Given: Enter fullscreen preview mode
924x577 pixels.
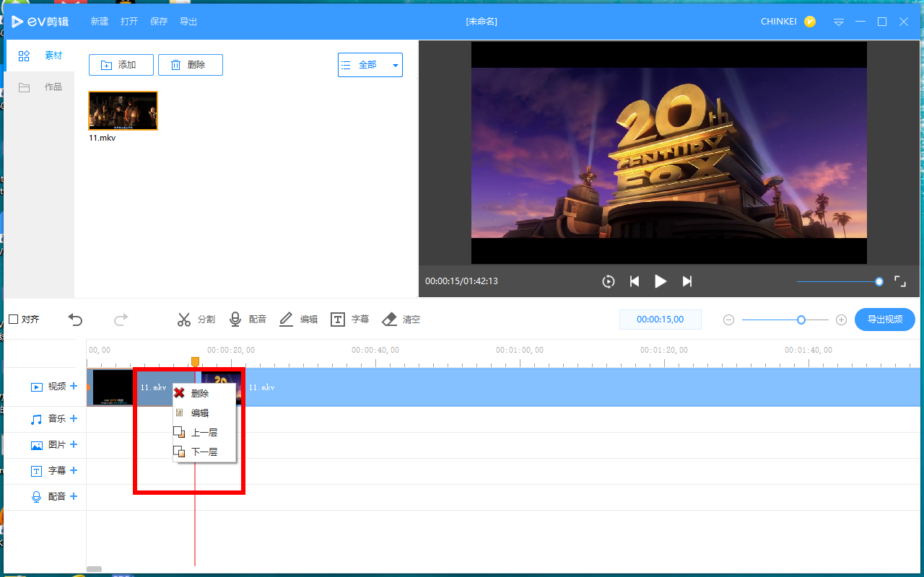Looking at the screenshot, I should click(x=899, y=281).
